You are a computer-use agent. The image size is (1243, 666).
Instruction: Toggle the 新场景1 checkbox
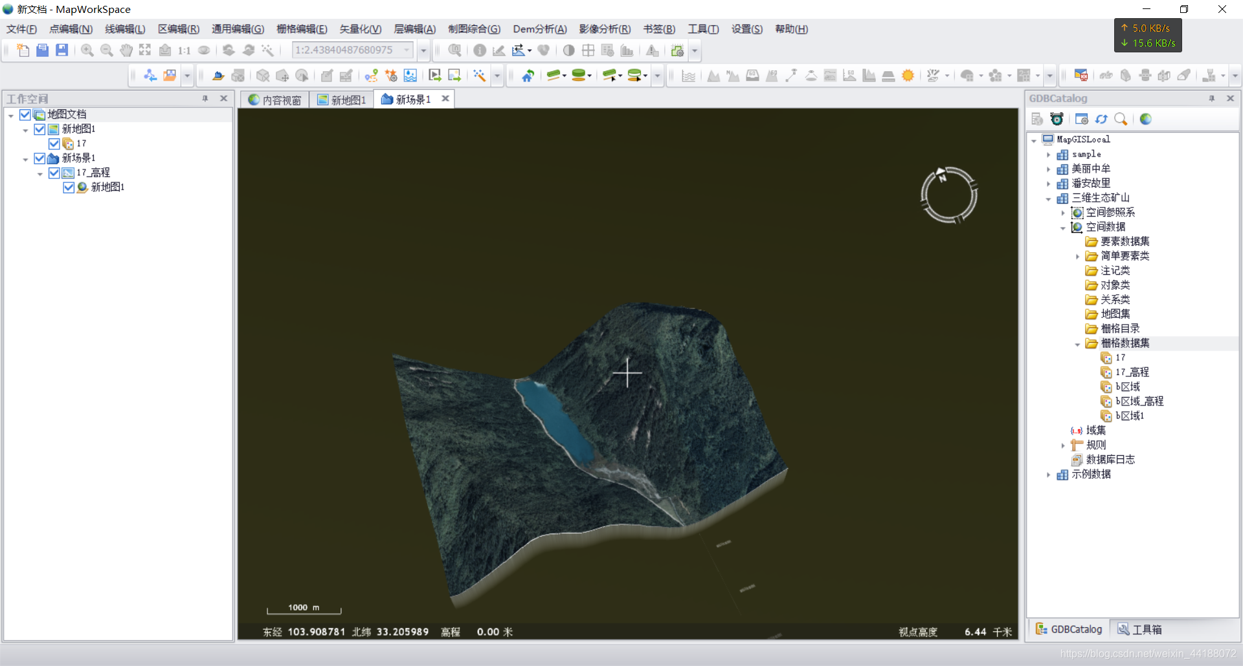pos(39,158)
